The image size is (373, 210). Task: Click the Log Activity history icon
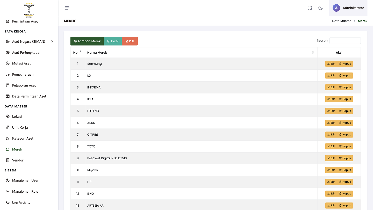click(8, 202)
